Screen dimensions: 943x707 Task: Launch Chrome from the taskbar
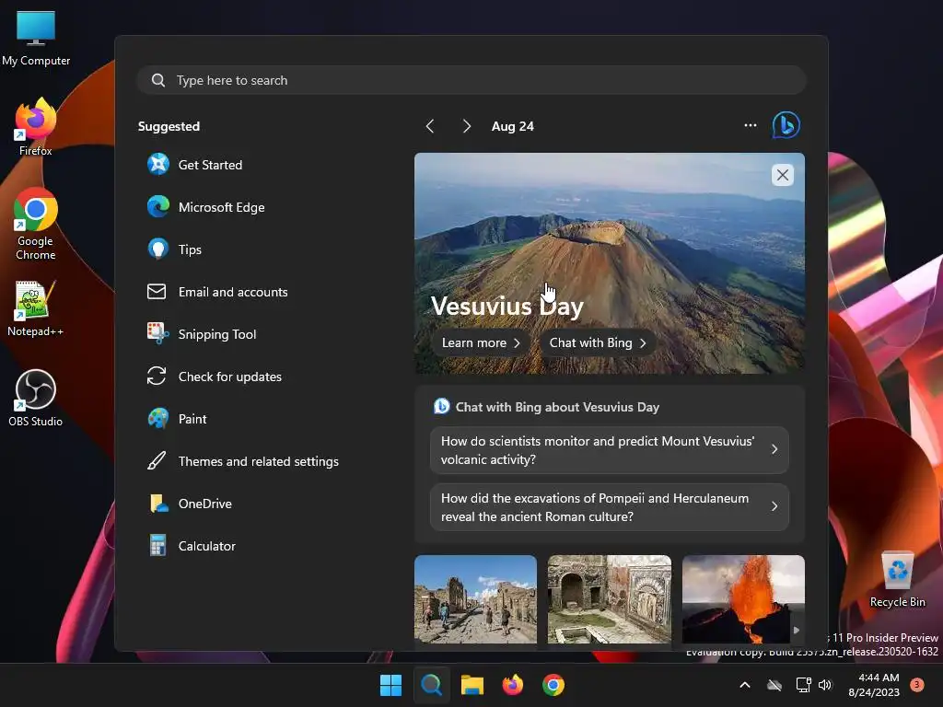[553, 685]
